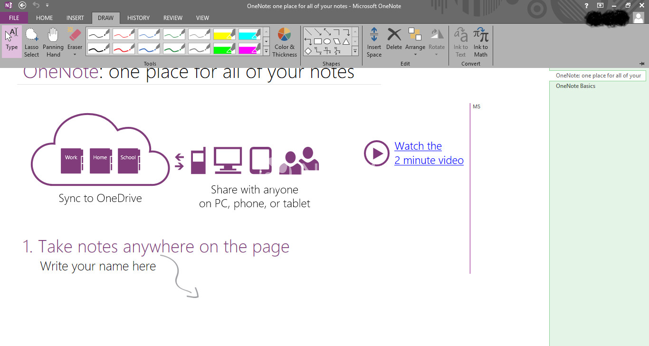
Task: Click the Insert Space tool
Action: 374,42
